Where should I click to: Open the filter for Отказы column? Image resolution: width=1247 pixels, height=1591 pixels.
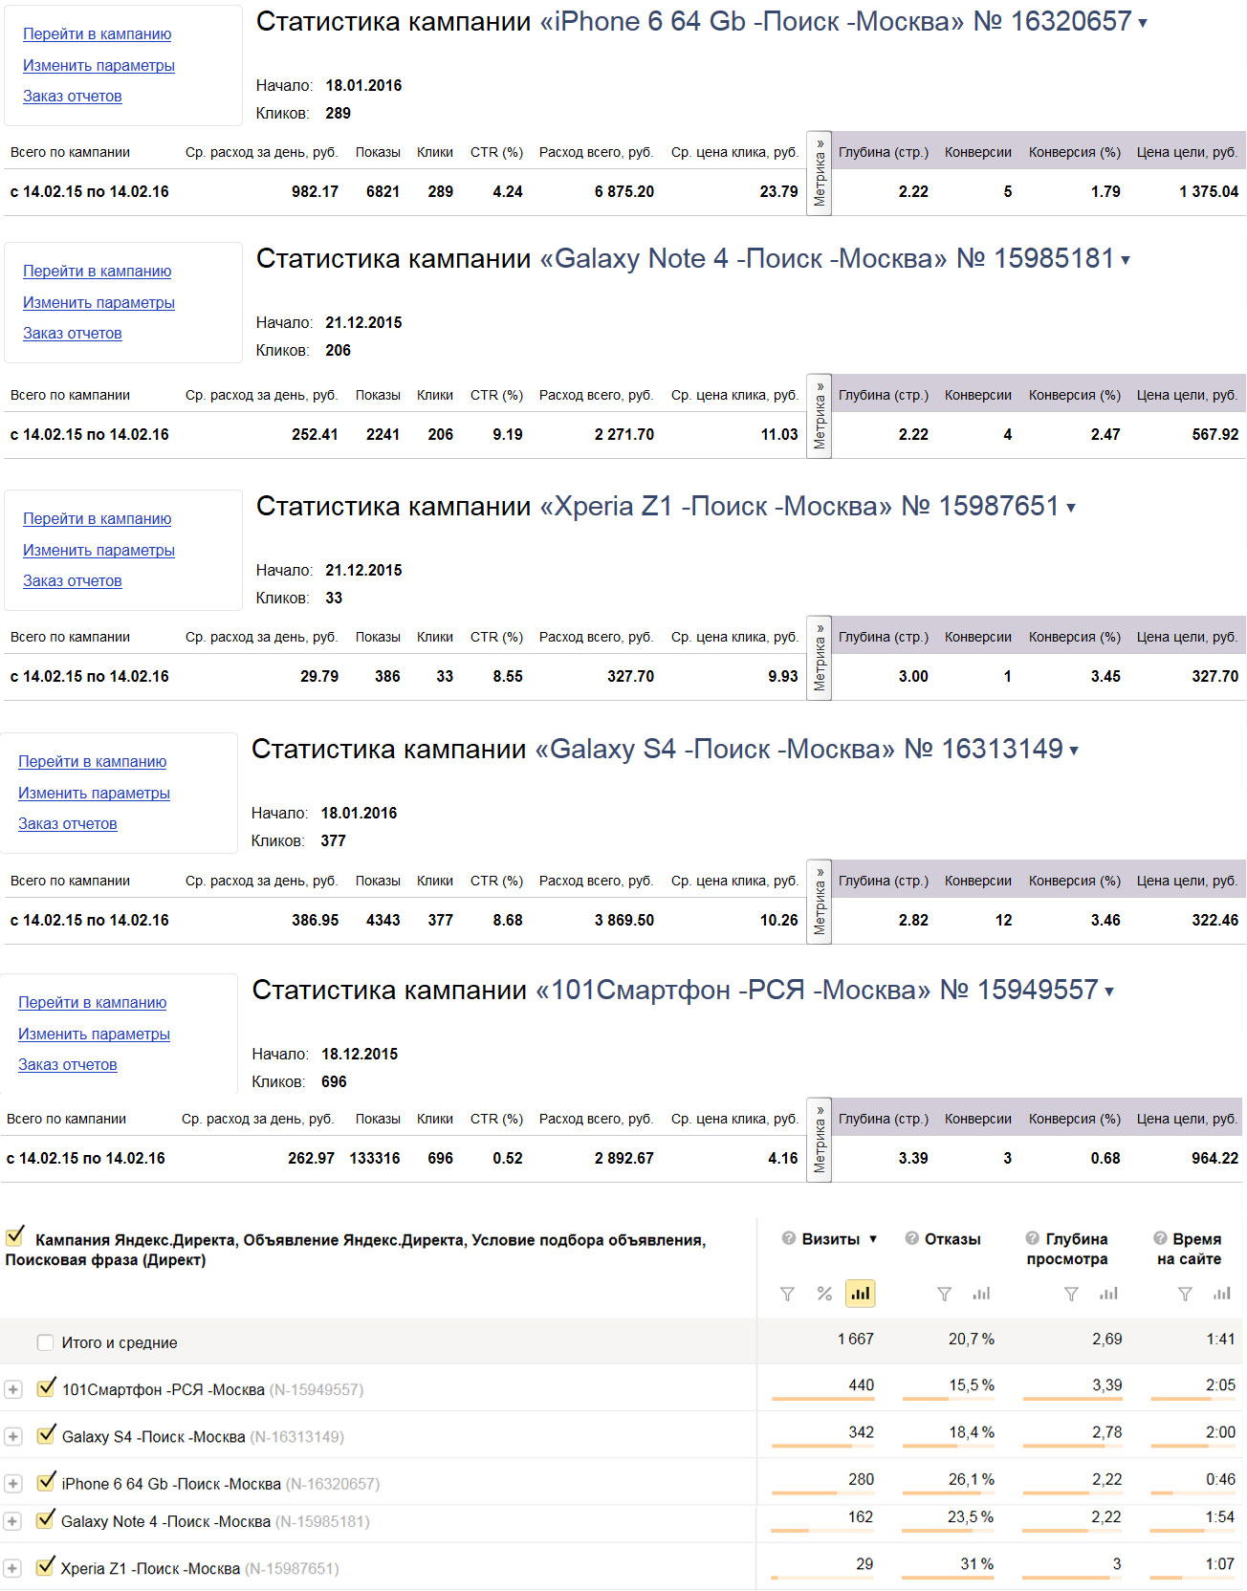coord(944,1294)
